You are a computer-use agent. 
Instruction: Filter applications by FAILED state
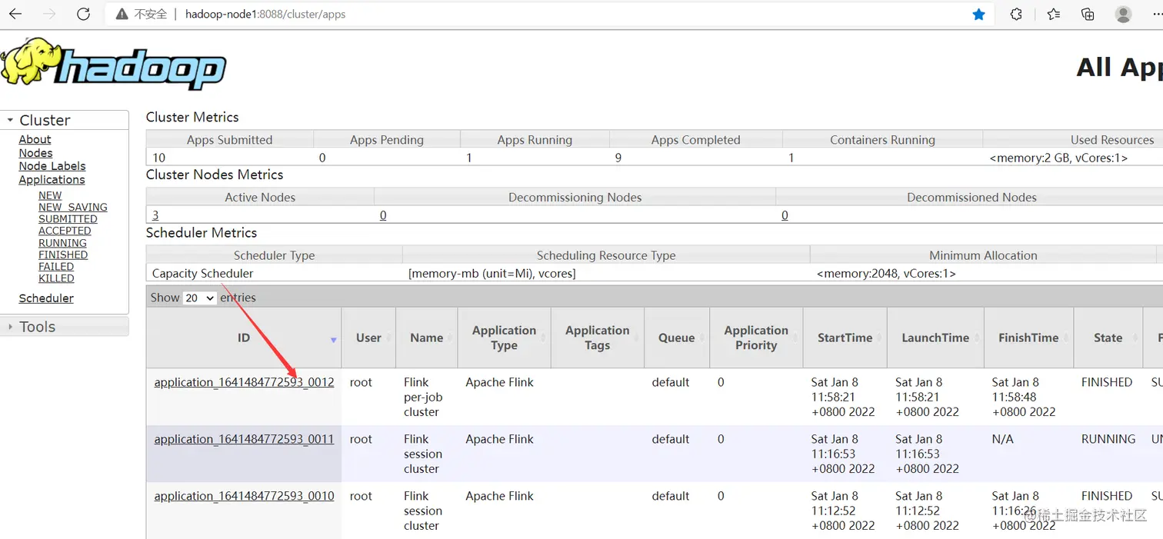pos(56,267)
